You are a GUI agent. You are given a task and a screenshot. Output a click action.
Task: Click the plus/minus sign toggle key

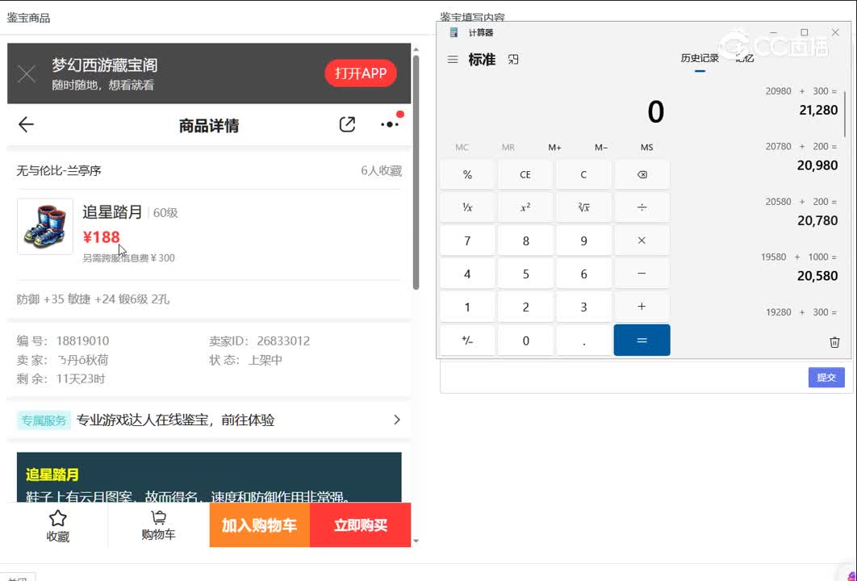467,341
